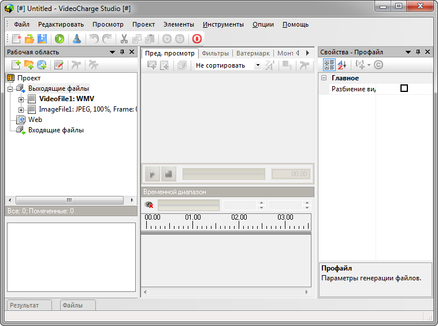Paste using the clipboard toolbar icon
The width and height of the screenshot is (438, 326).
150,39
